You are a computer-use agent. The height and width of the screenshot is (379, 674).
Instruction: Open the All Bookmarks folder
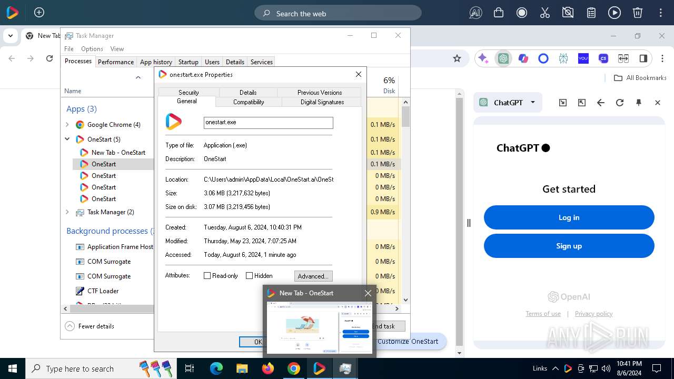click(x=640, y=78)
